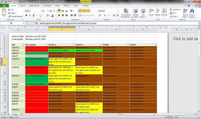The height and width of the screenshot is (119, 201).
Task: Click Decrease Decimal icon
Action: tap(117, 15)
